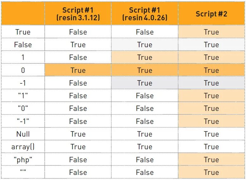Click the resin 3.1.12 False cell for row True
This screenshot has width=246, height=180.
(78, 32)
